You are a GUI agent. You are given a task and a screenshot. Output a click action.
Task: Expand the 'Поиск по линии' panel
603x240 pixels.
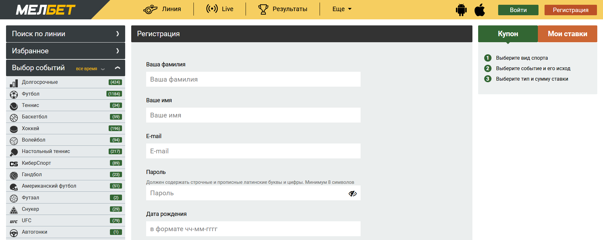coord(118,34)
